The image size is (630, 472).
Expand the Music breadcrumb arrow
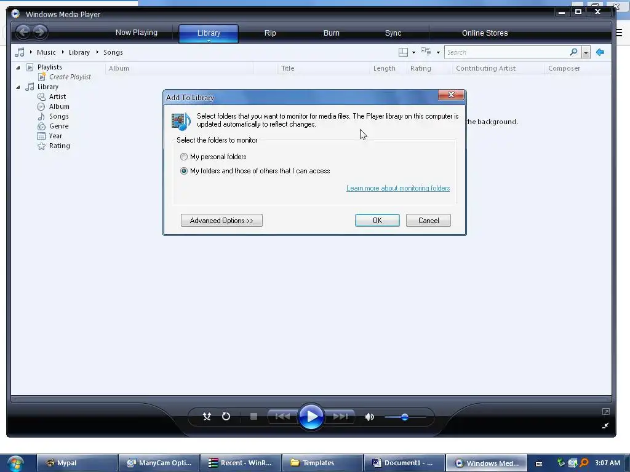click(x=31, y=52)
